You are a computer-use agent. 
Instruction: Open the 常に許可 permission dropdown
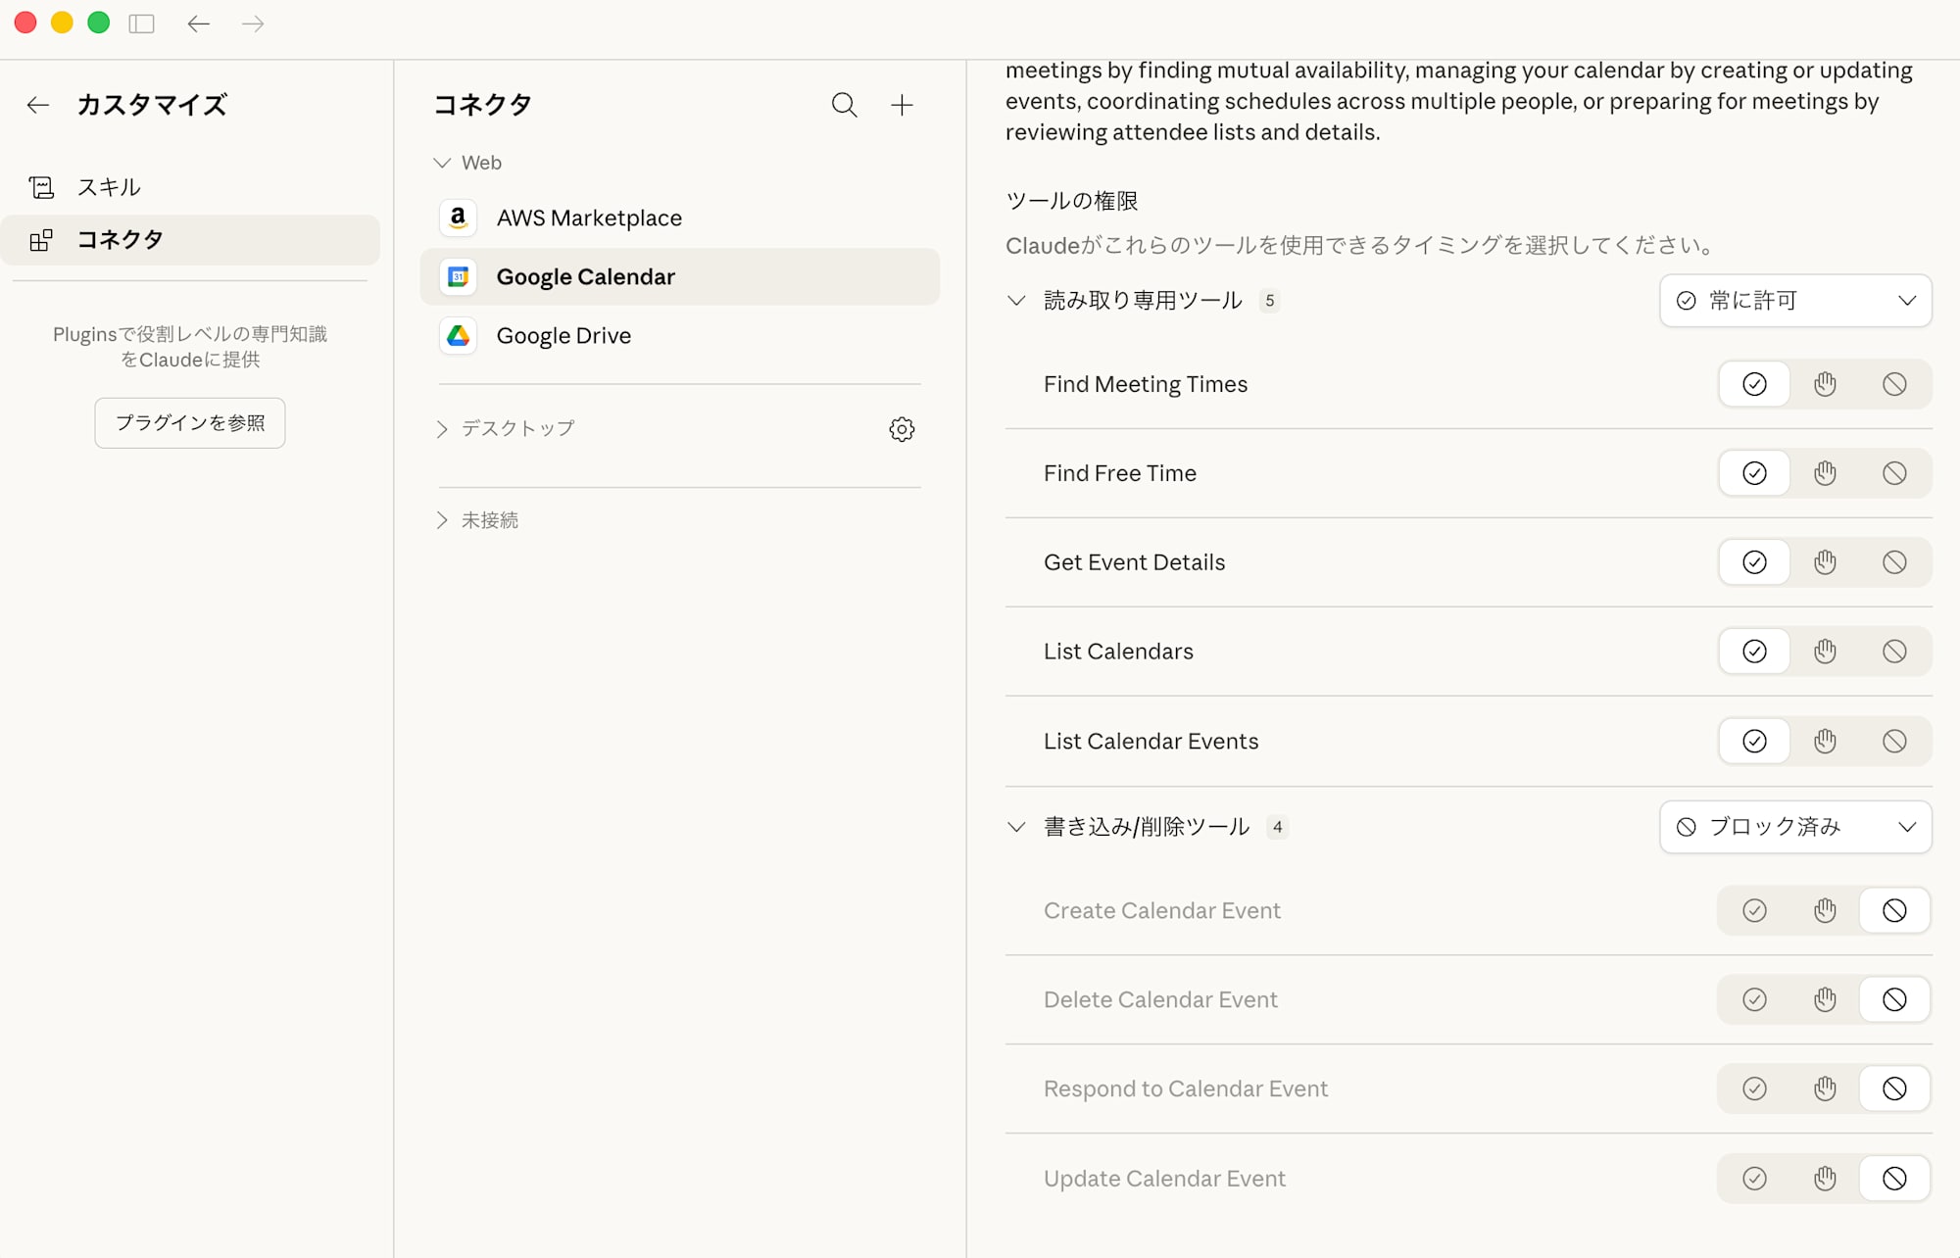pyautogui.click(x=1794, y=300)
